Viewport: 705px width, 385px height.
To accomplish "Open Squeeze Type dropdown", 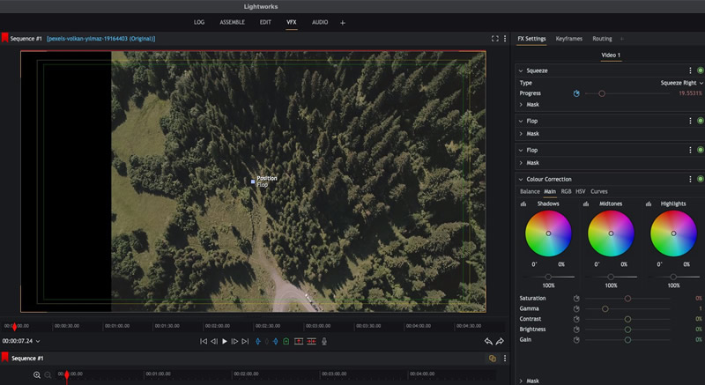I will [681, 83].
